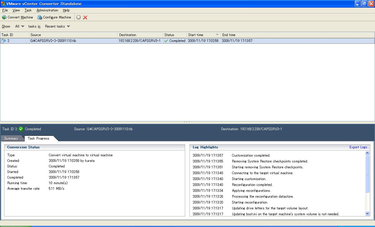Click the green Completed icon beside Task ID 2:
The width and height of the screenshot is (375, 227).
click(21, 129)
